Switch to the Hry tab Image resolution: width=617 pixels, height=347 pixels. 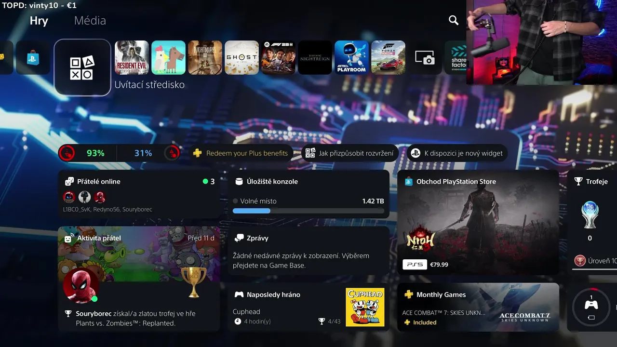pyautogui.click(x=39, y=21)
